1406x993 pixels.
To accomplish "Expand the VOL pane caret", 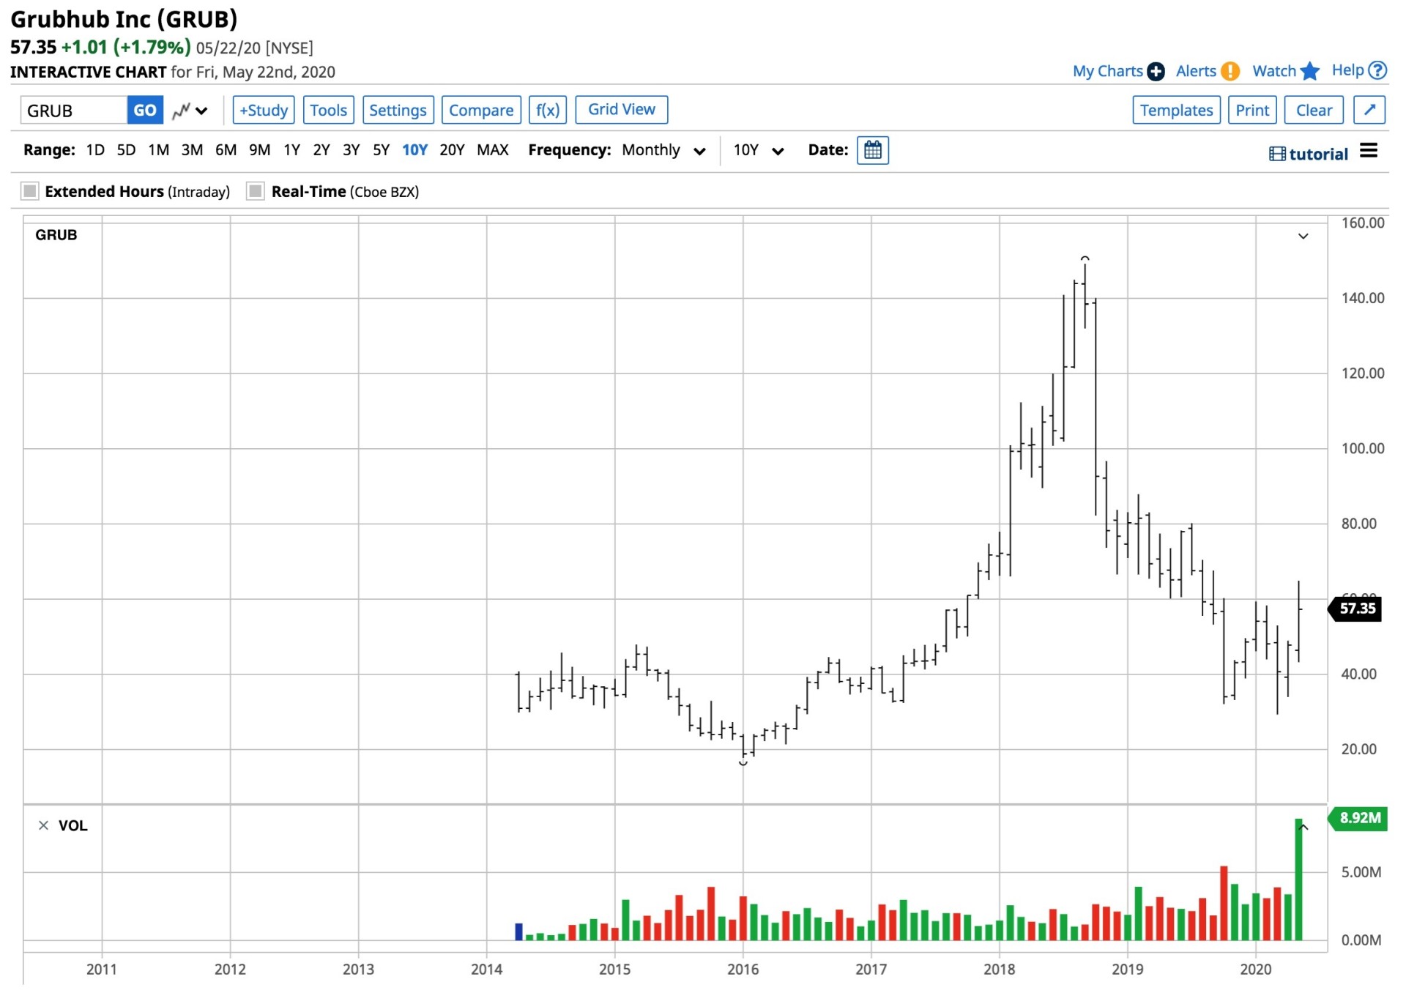I will 1303,827.
